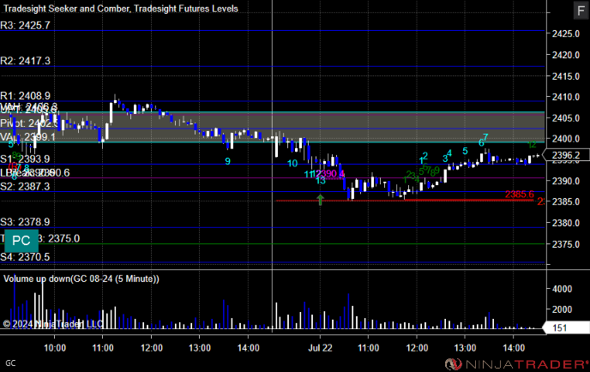This screenshot has width=590, height=372.
Task: Click the S2: 2387.3 level label
Action: coord(25,186)
